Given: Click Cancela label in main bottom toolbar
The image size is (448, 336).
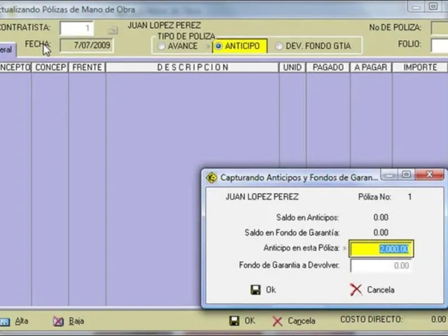Looking at the screenshot, I should (301, 321).
